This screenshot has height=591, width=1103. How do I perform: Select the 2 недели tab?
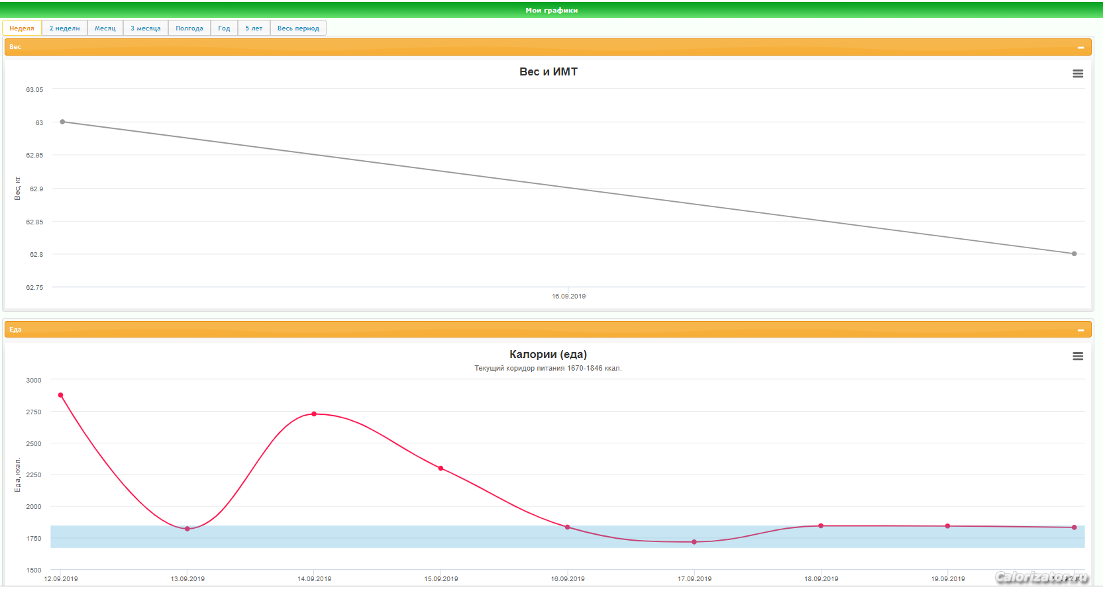64,28
